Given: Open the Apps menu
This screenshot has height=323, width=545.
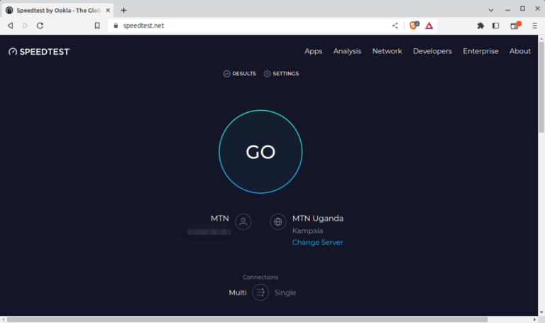Looking at the screenshot, I should 313,51.
